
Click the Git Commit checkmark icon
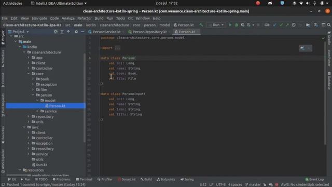coord(281,25)
